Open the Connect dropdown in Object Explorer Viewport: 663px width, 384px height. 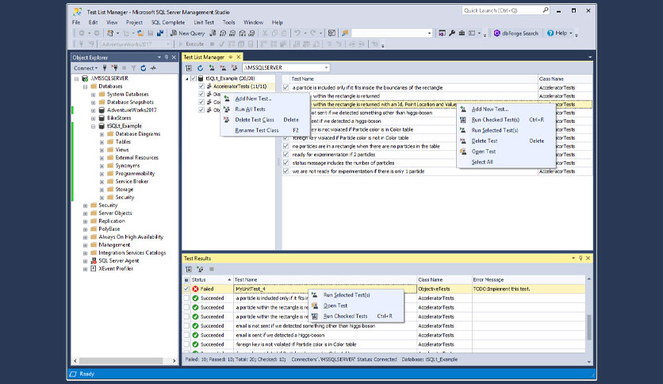86,68
